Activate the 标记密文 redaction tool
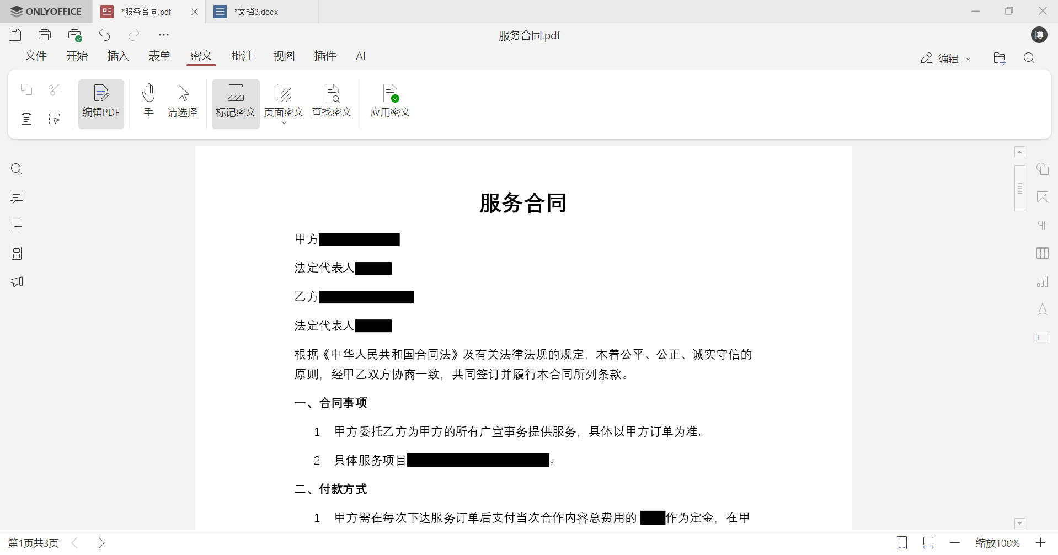 (x=235, y=103)
